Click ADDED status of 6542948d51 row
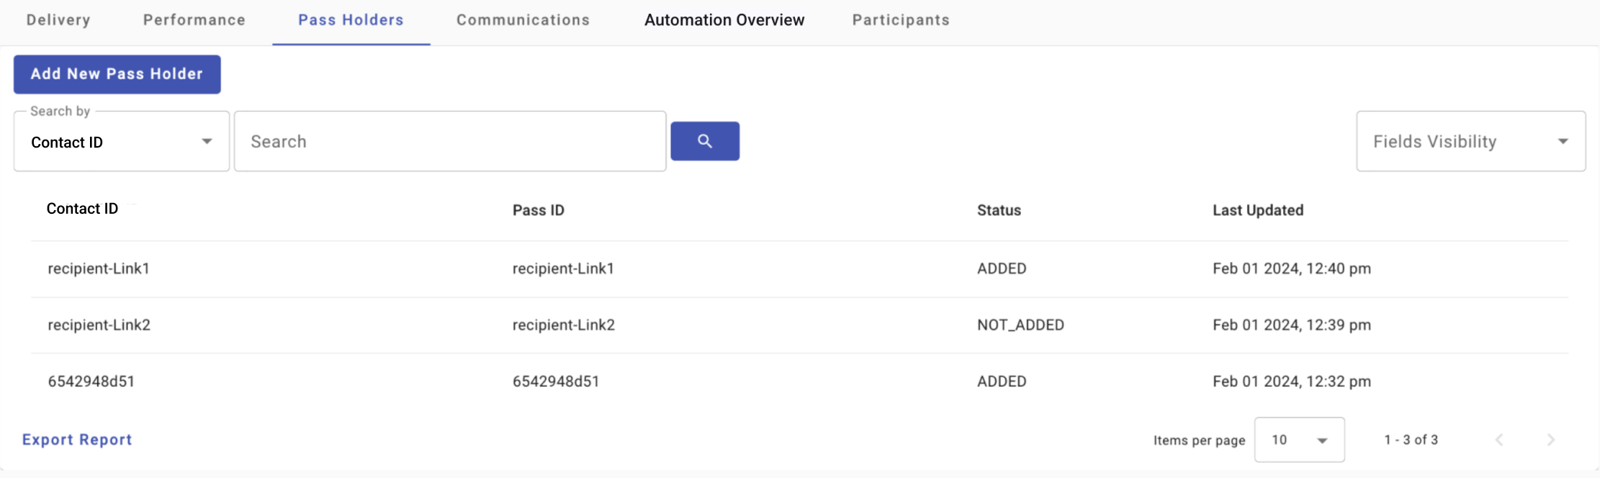This screenshot has width=1600, height=478. 1002,382
